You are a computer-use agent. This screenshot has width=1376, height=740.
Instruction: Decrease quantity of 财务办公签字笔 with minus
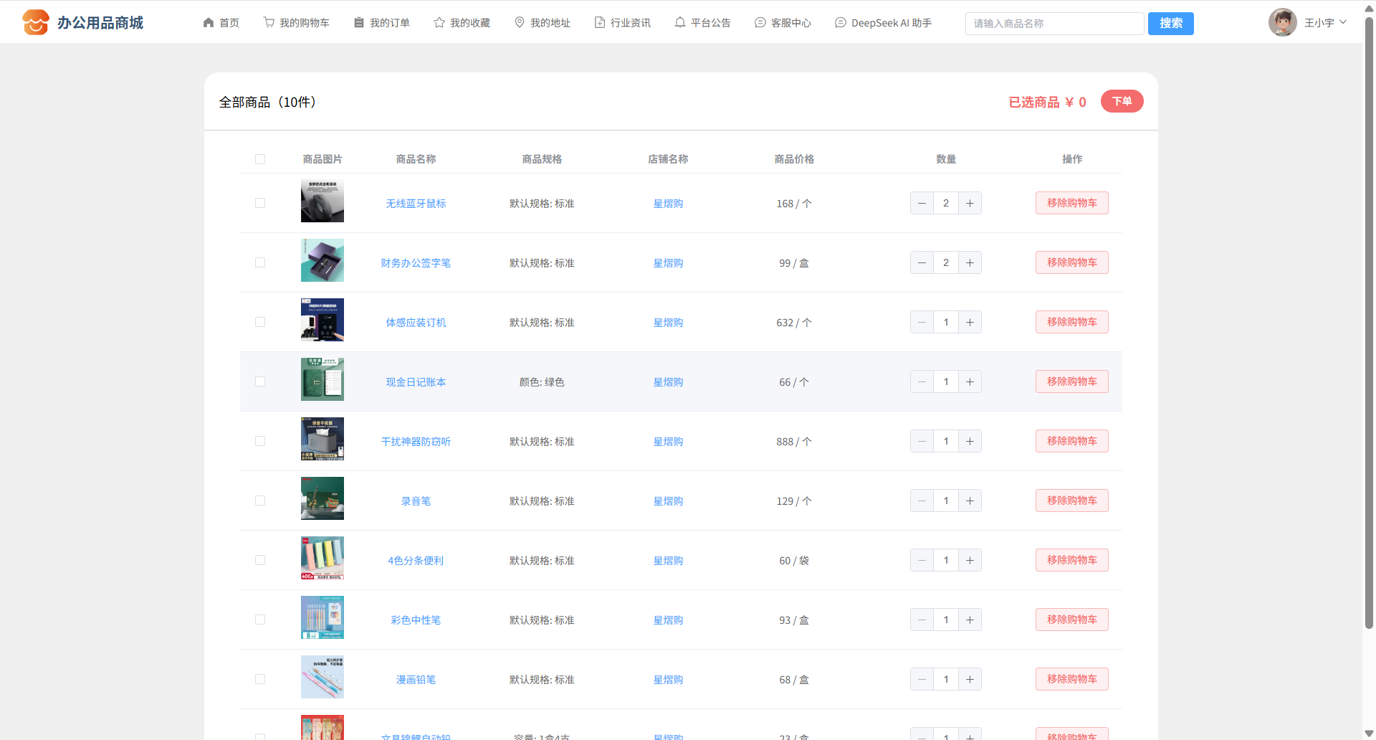coord(922,262)
